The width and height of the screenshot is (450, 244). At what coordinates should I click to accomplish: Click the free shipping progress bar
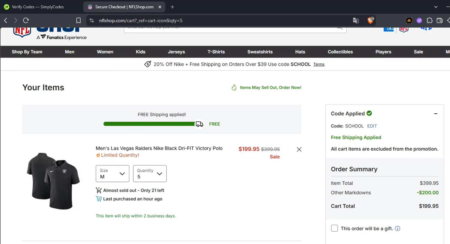(149, 124)
